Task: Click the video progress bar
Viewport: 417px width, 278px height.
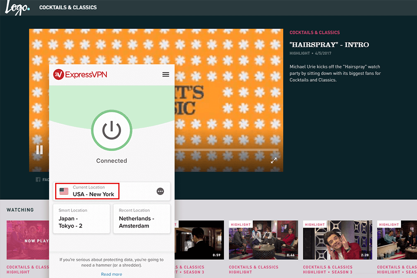Action: click(227, 150)
